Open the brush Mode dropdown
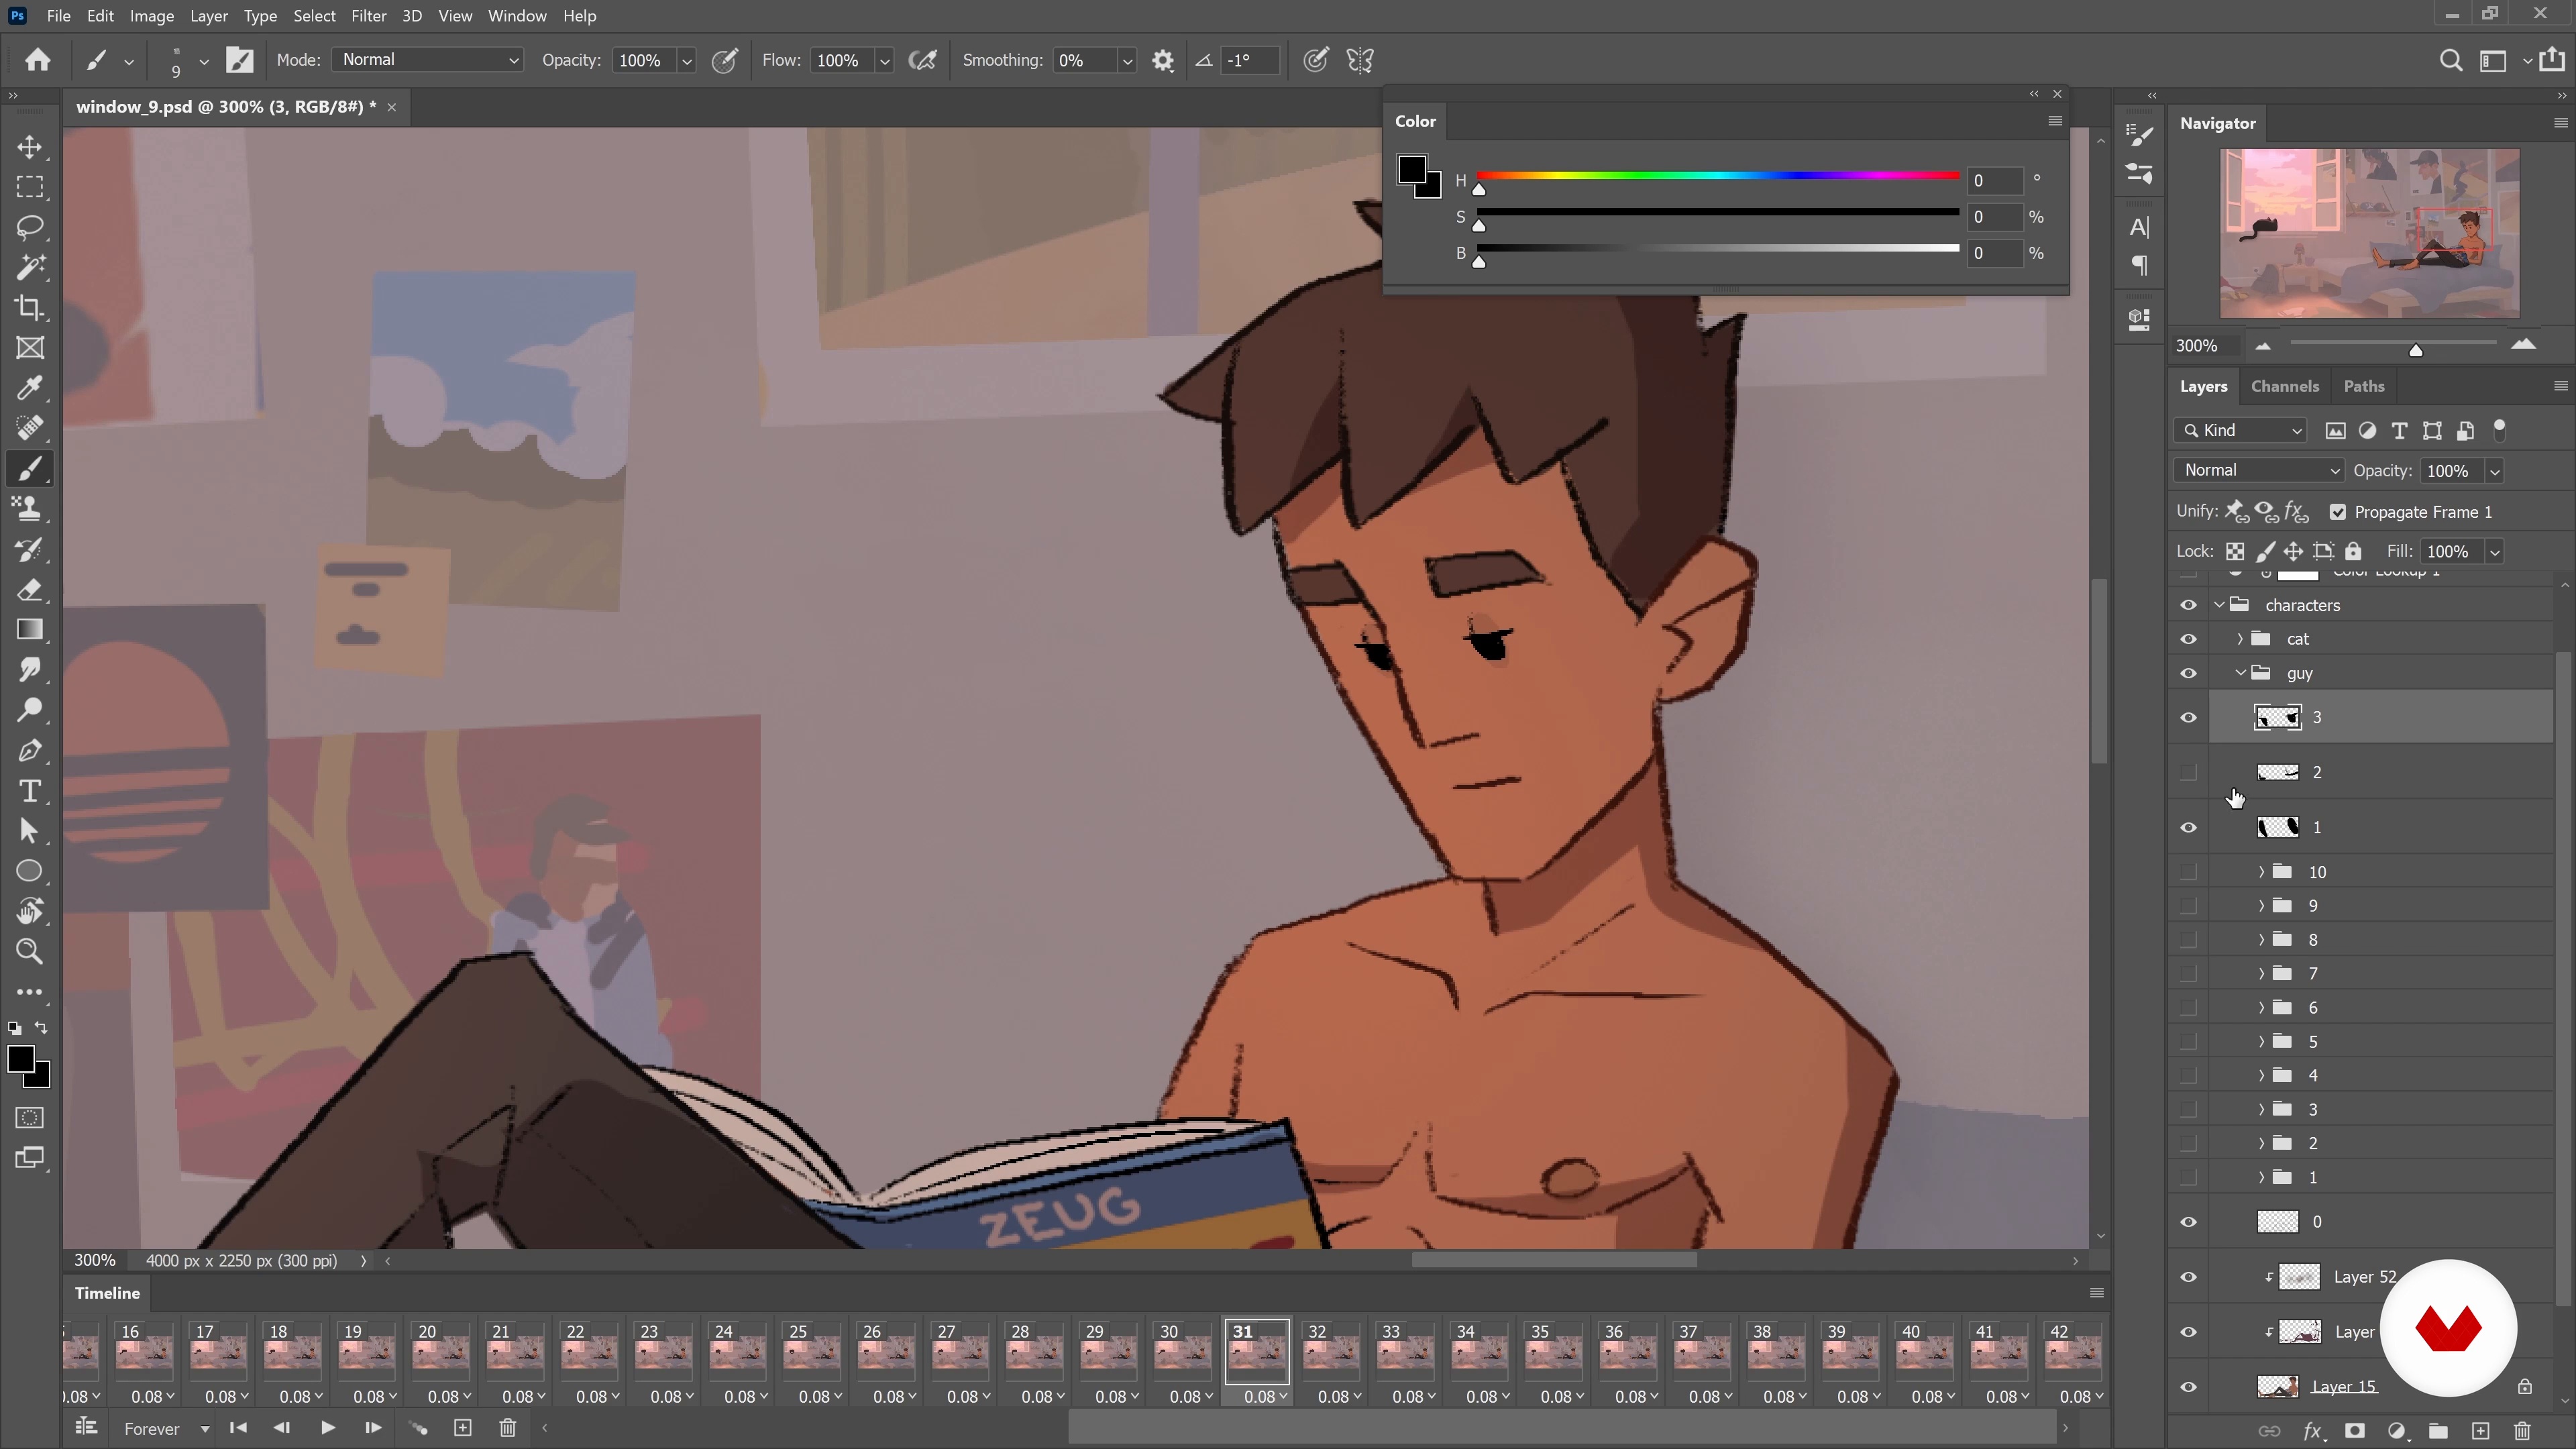This screenshot has width=2576, height=1449. (x=428, y=60)
